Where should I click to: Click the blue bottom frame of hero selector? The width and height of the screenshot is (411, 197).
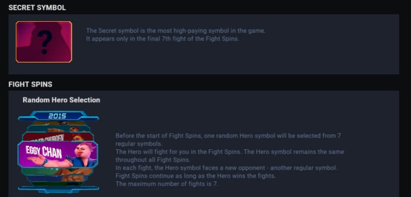click(x=59, y=189)
